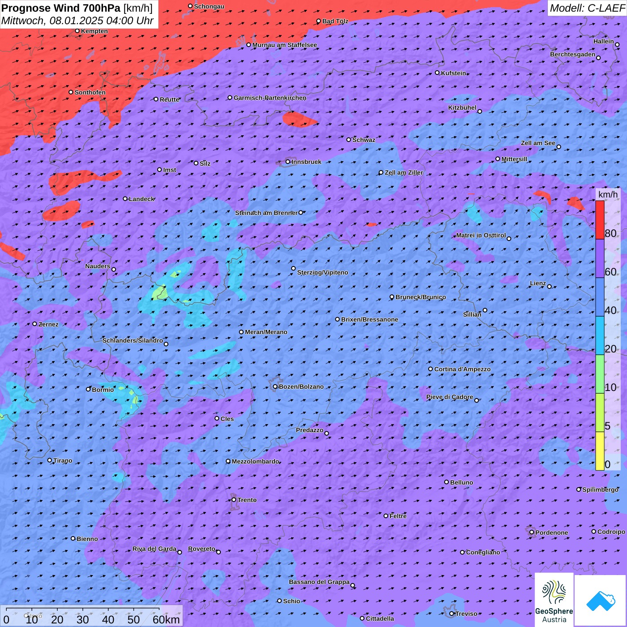Click the Hallein label
Image resolution: width=627 pixels, height=627 pixels.
[x=604, y=41]
